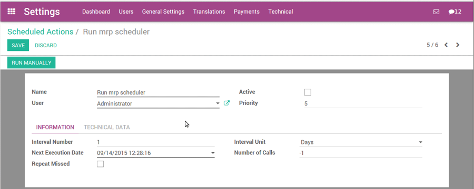Open the General Settings menu
474x189 pixels.
[x=163, y=12]
